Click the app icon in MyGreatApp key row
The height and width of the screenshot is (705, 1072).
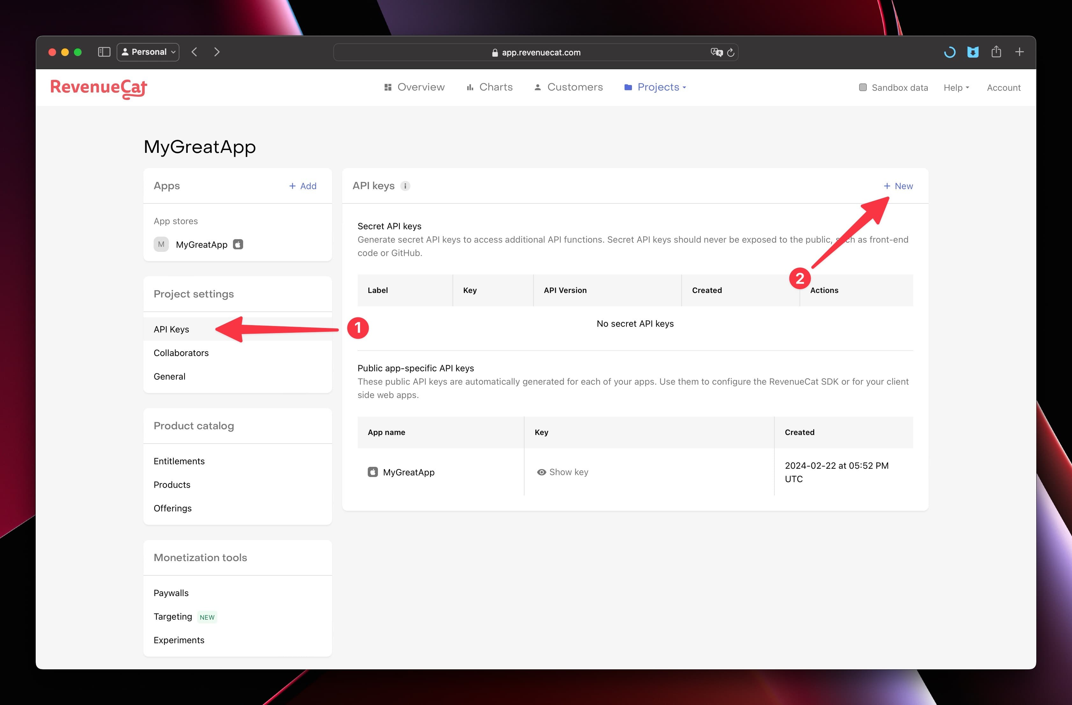click(x=373, y=472)
